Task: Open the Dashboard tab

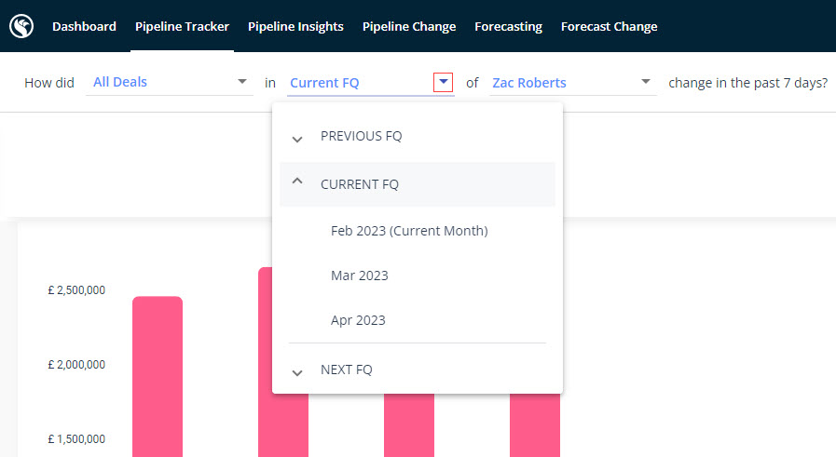Action: click(84, 26)
